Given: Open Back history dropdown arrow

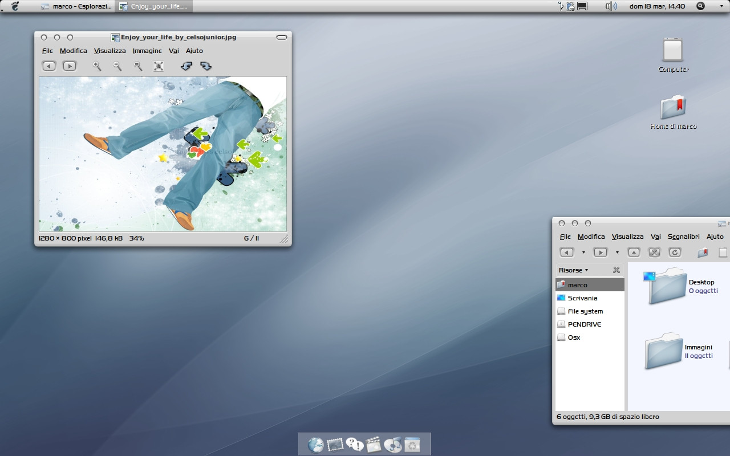Looking at the screenshot, I should [x=583, y=253].
